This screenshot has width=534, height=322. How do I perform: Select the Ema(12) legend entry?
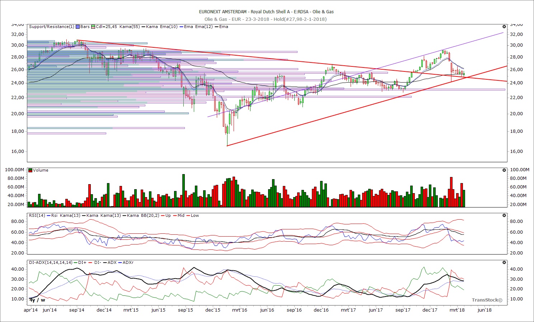203,27
